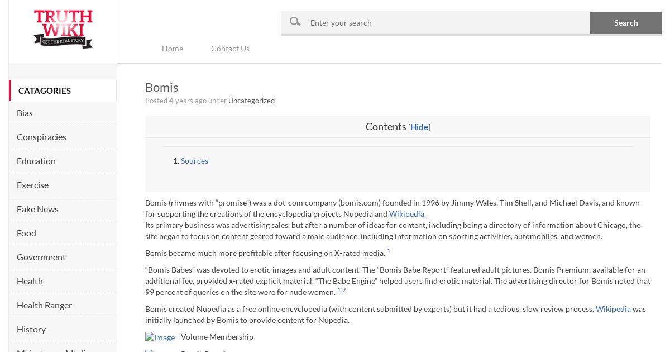Go to the Home menu item
The width and height of the screenshot is (670, 352).
[x=173, y=49]
